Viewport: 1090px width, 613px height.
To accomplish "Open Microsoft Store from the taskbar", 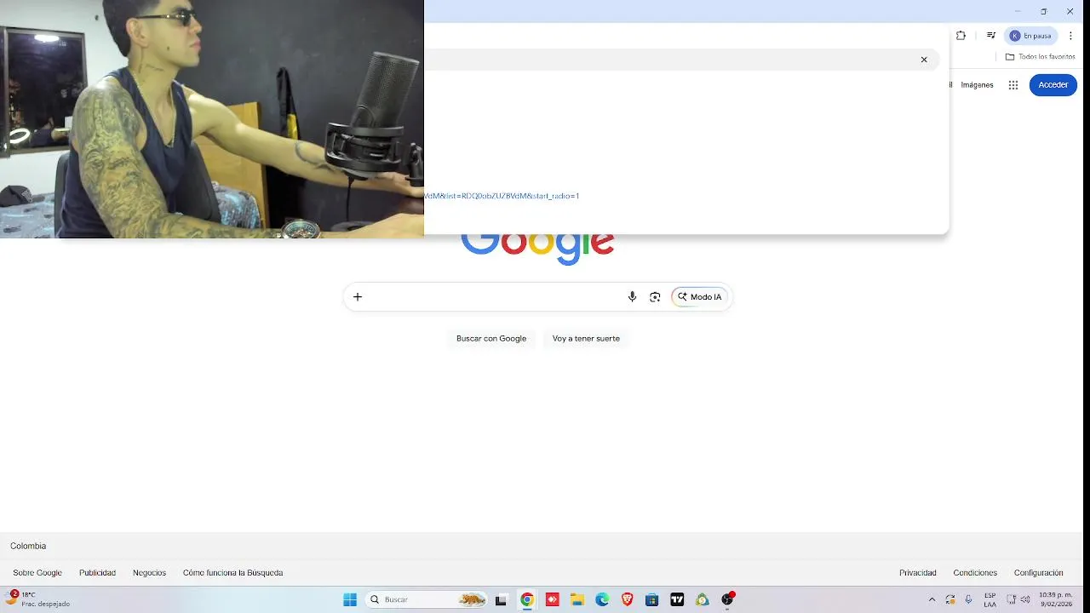I will click(652, 599).
